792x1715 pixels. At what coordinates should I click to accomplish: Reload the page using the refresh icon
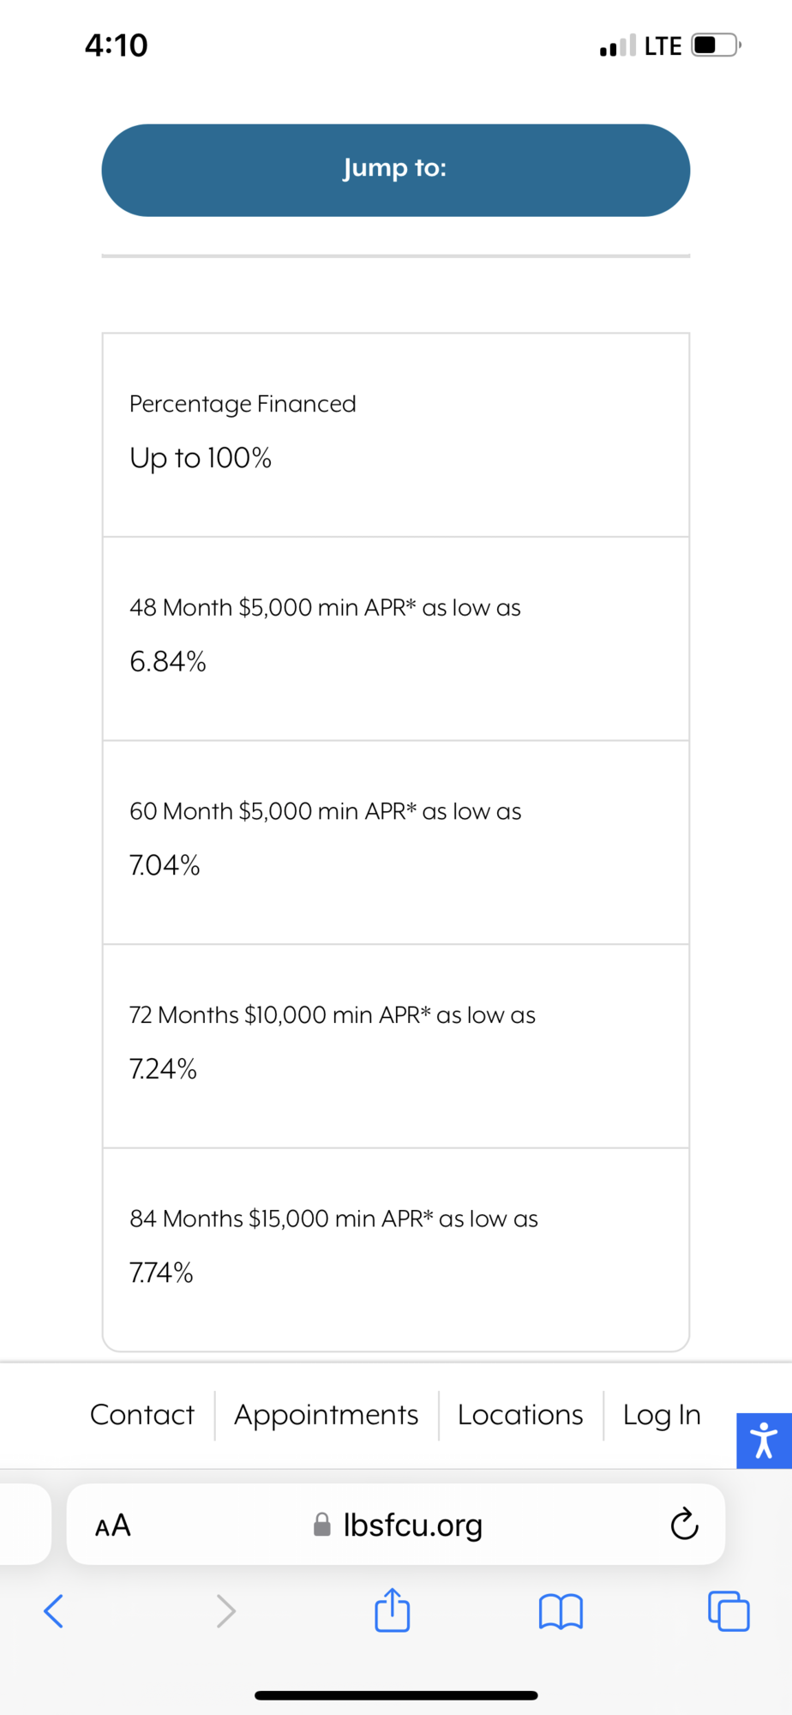point(684,1524)
